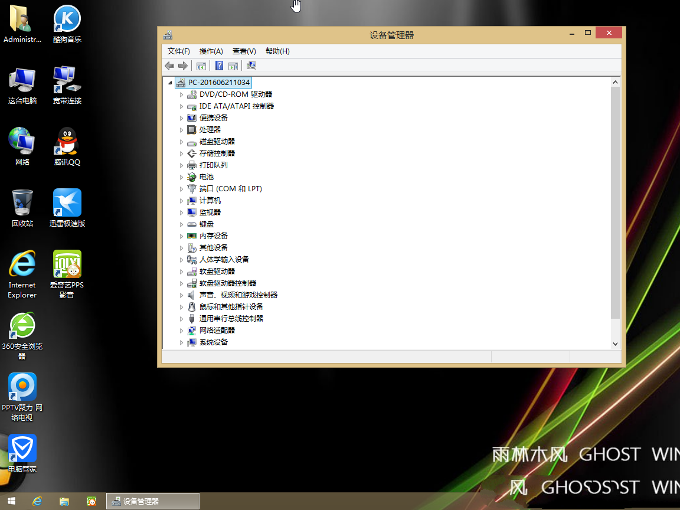This screenshot has width=680, height=510.
Task: Click the scan for hardware changes icon
Action: 250,66
